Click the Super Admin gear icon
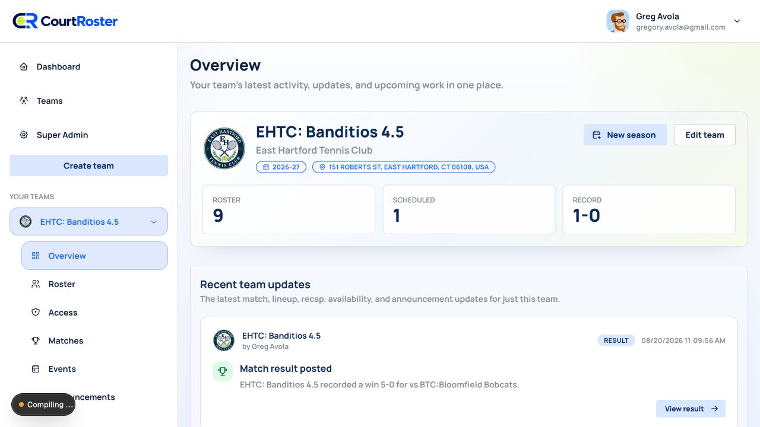 [x=24, y=135]
